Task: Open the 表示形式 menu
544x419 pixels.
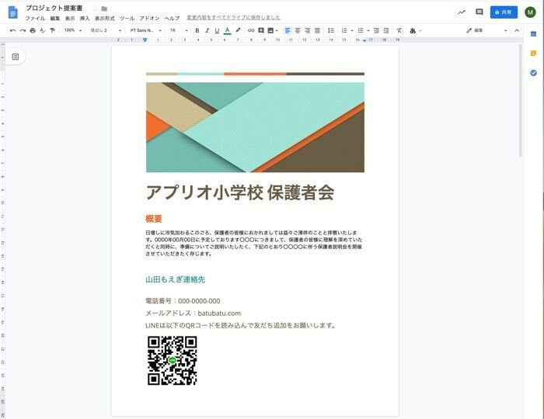Action: point(105,18)
